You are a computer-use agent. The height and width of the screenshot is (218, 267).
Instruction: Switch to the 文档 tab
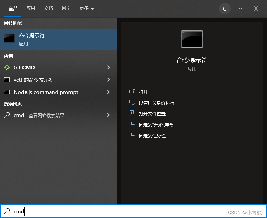pos(48,8)
